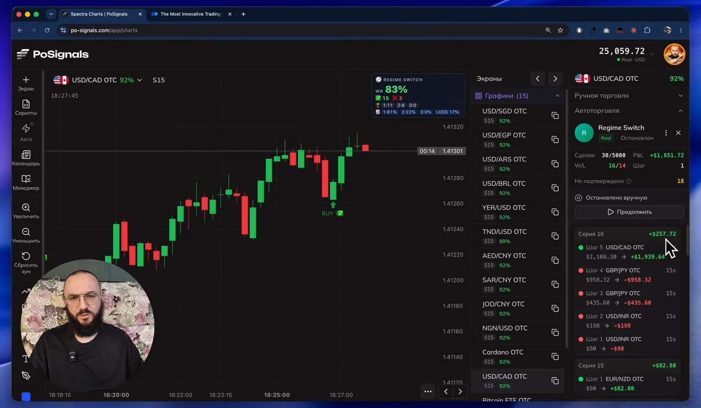This screenshot has width=701, height=408.
Task: Select the Spectra Charts PoSignals tab
Action: tap(102, 14)
